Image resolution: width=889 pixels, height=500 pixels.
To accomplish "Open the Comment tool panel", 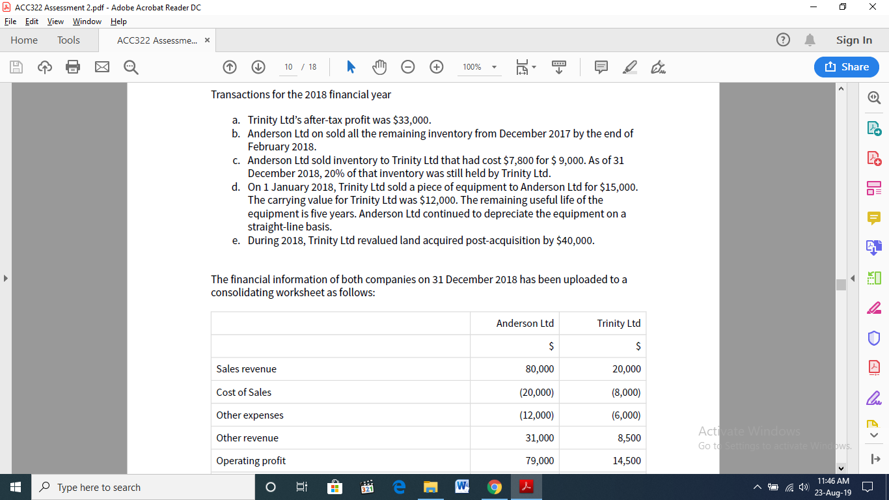I will (874, 217).
